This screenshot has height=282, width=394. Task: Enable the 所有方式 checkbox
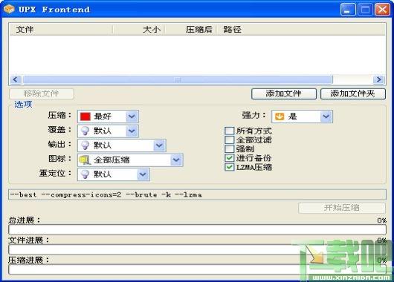click(229, 131)
